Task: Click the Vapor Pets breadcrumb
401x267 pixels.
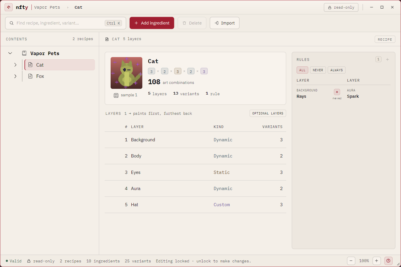Action: coord(47,7)
